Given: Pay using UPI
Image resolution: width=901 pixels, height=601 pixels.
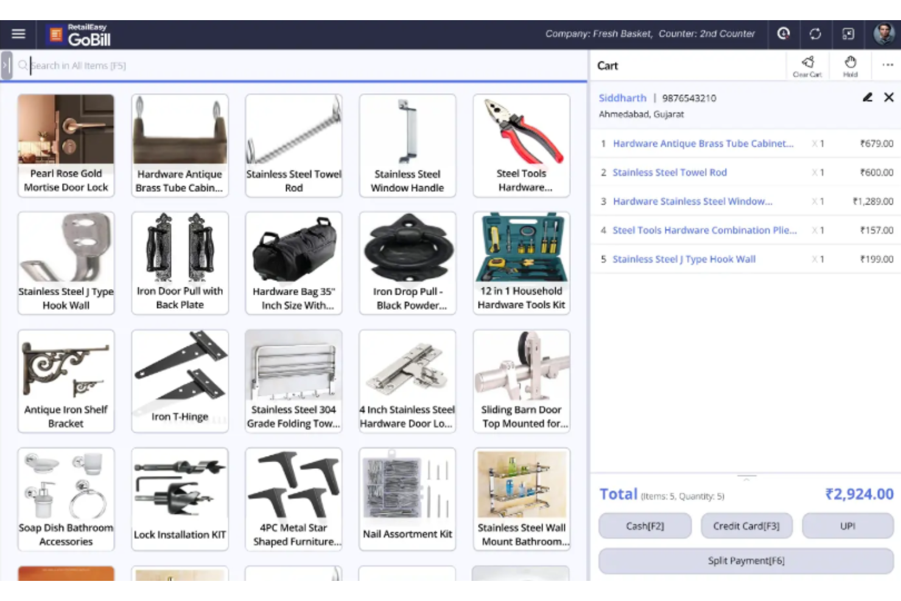Looking at the screenshot, I should (x=847, y=526).
